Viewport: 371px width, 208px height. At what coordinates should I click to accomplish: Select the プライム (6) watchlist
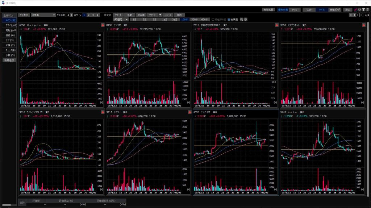pos(9,25)
